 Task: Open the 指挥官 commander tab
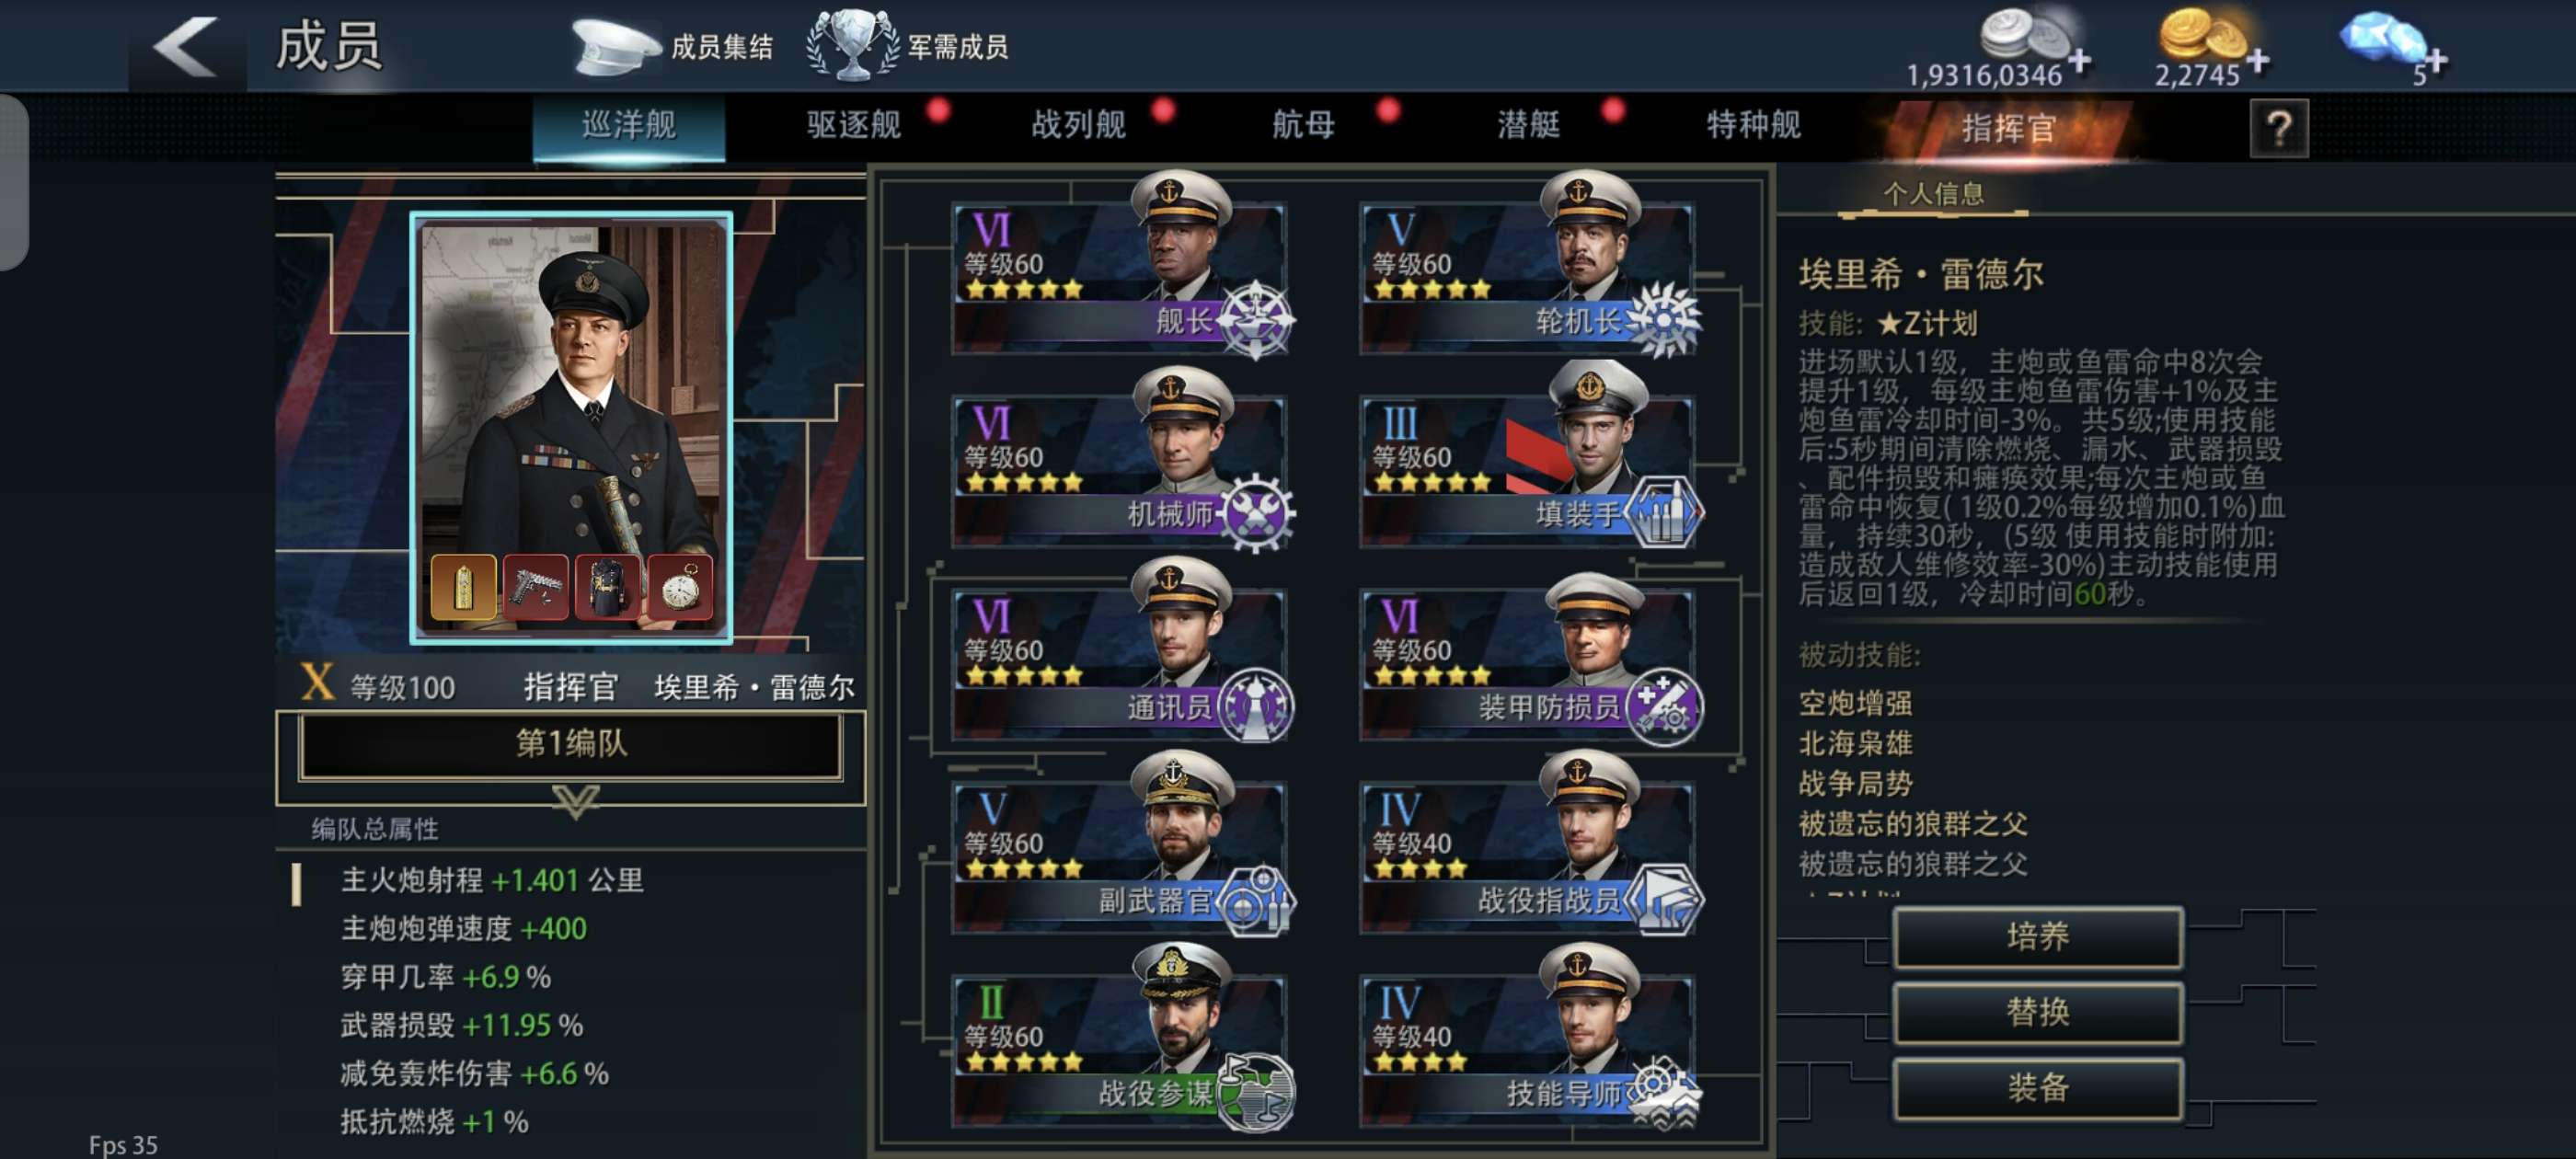(x=2007, y=128)
